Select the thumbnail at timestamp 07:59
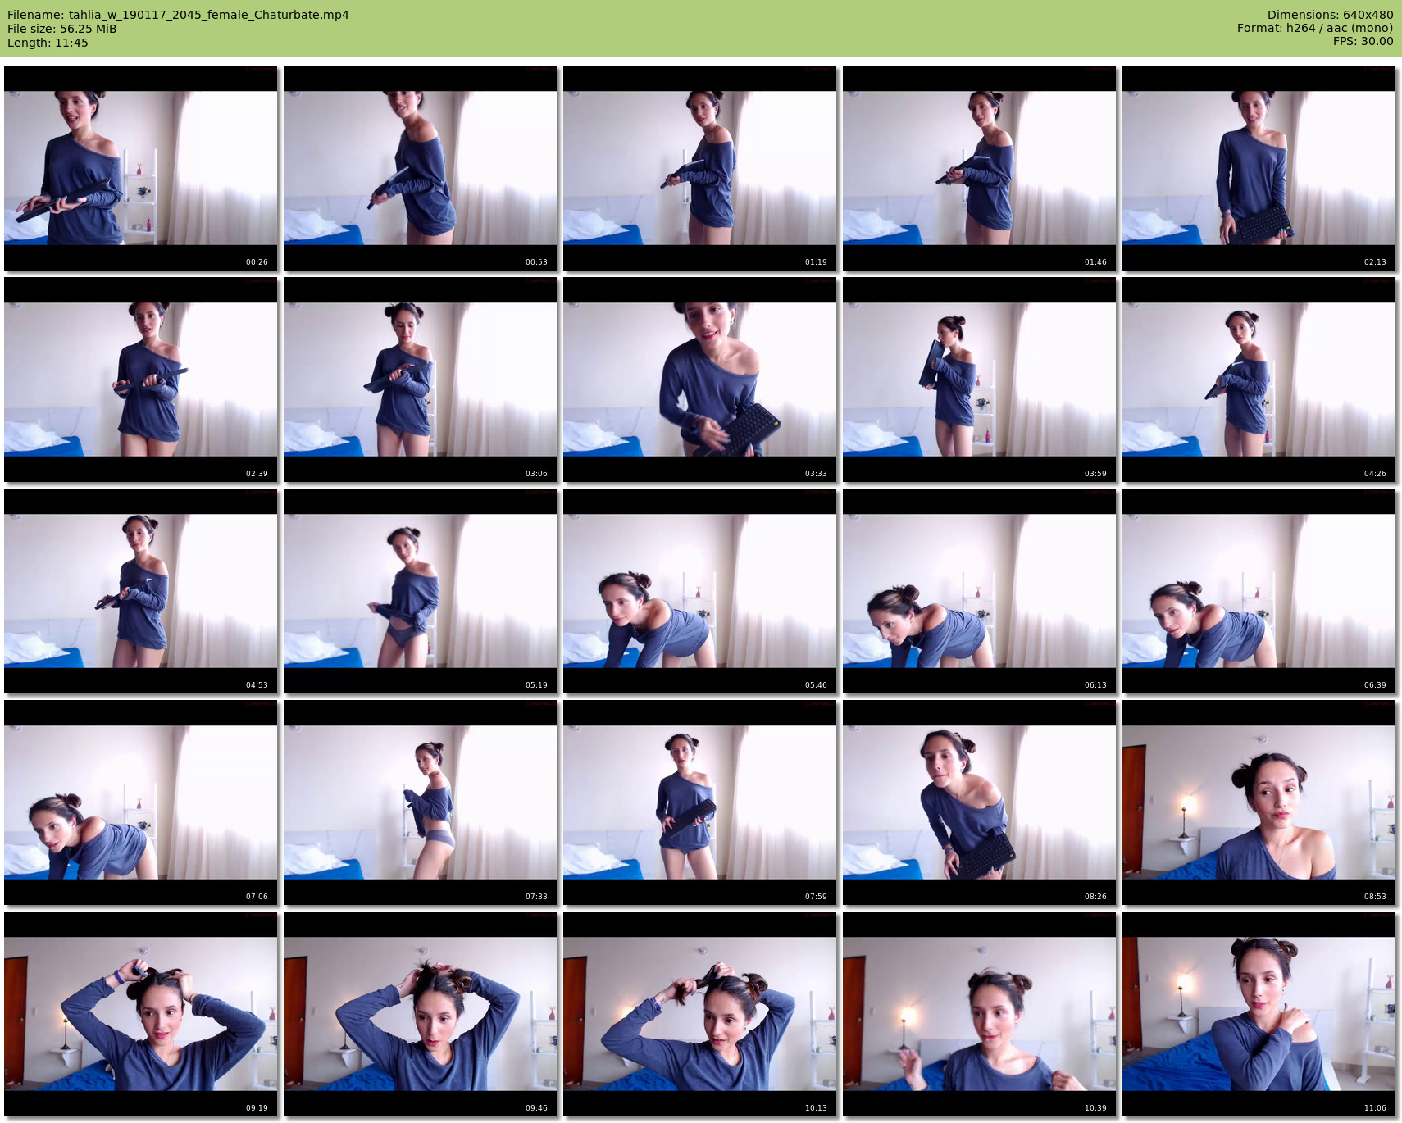The height and width of the screenshot is (1123, 1402). pos(700,802)
